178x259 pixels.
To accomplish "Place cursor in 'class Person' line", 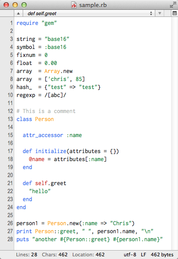I will (35, 119).
